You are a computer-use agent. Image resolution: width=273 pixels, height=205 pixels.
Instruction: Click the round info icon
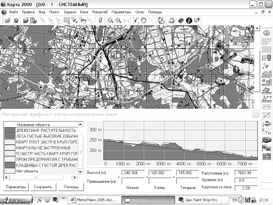point(189,21)
